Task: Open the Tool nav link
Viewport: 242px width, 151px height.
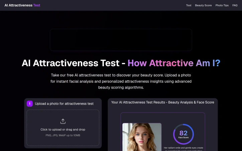Action: [x=189, y=5]
